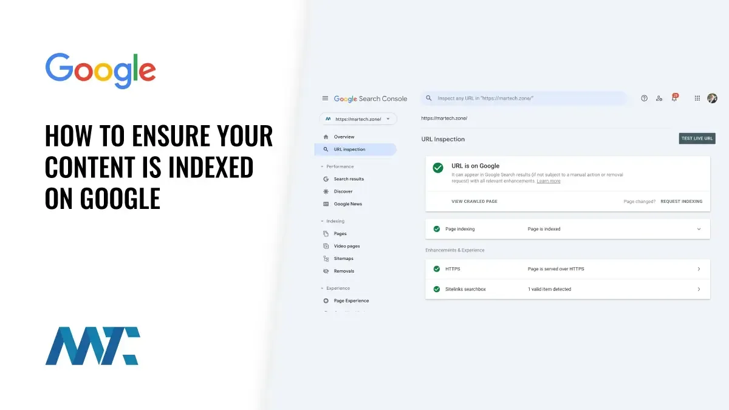Click the Enhancements & Experience label
Viewport: 729px width, 410px height.
pyautogui.click(x=455, y=250)
